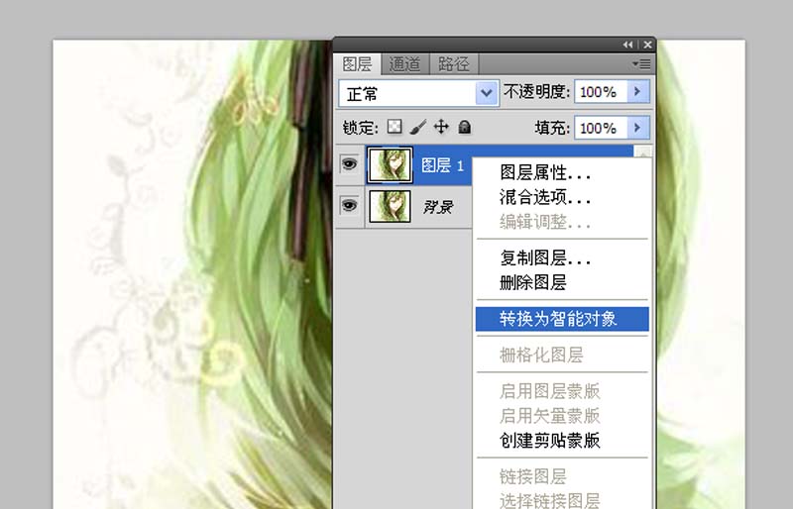
Task: Hide 图层 1 layer visibility eye
Action: pos(350,164)
